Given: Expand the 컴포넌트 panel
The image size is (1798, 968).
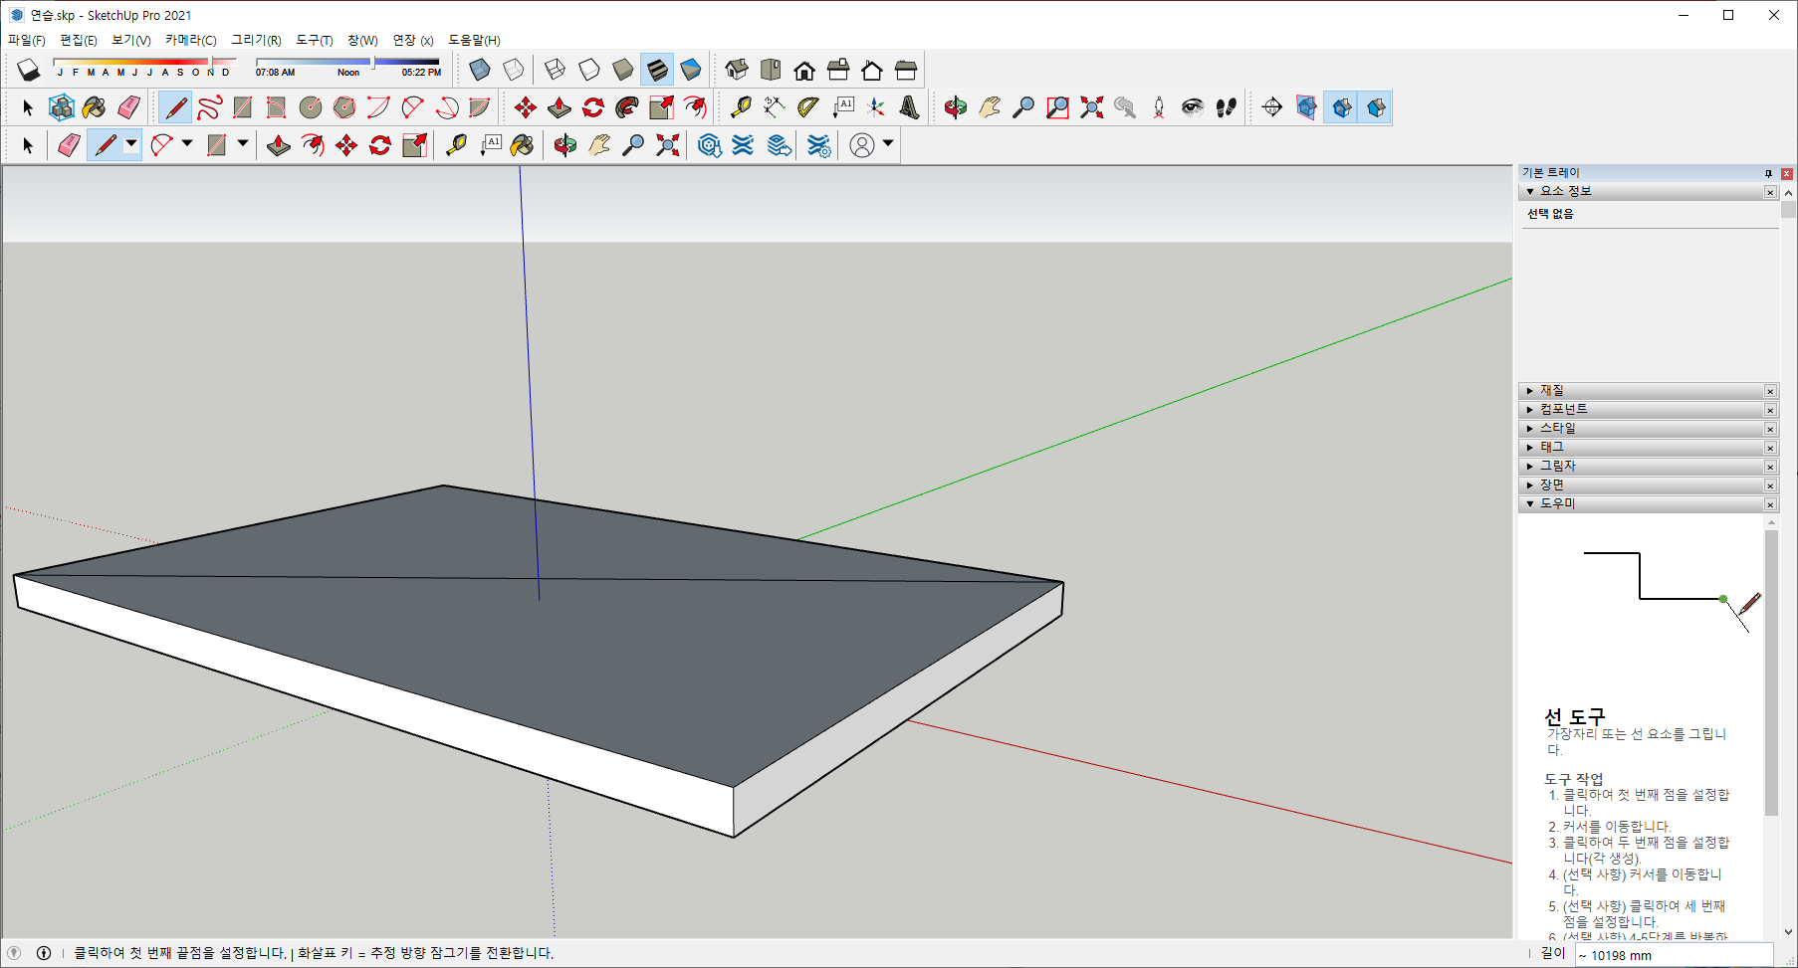Looking at the screenshot, I should tap(1530, 410).
